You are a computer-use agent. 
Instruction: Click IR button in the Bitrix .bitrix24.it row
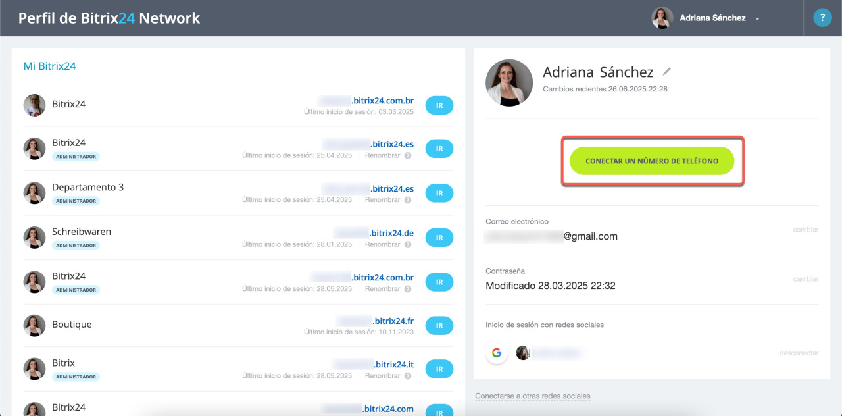tap(439, 369)
